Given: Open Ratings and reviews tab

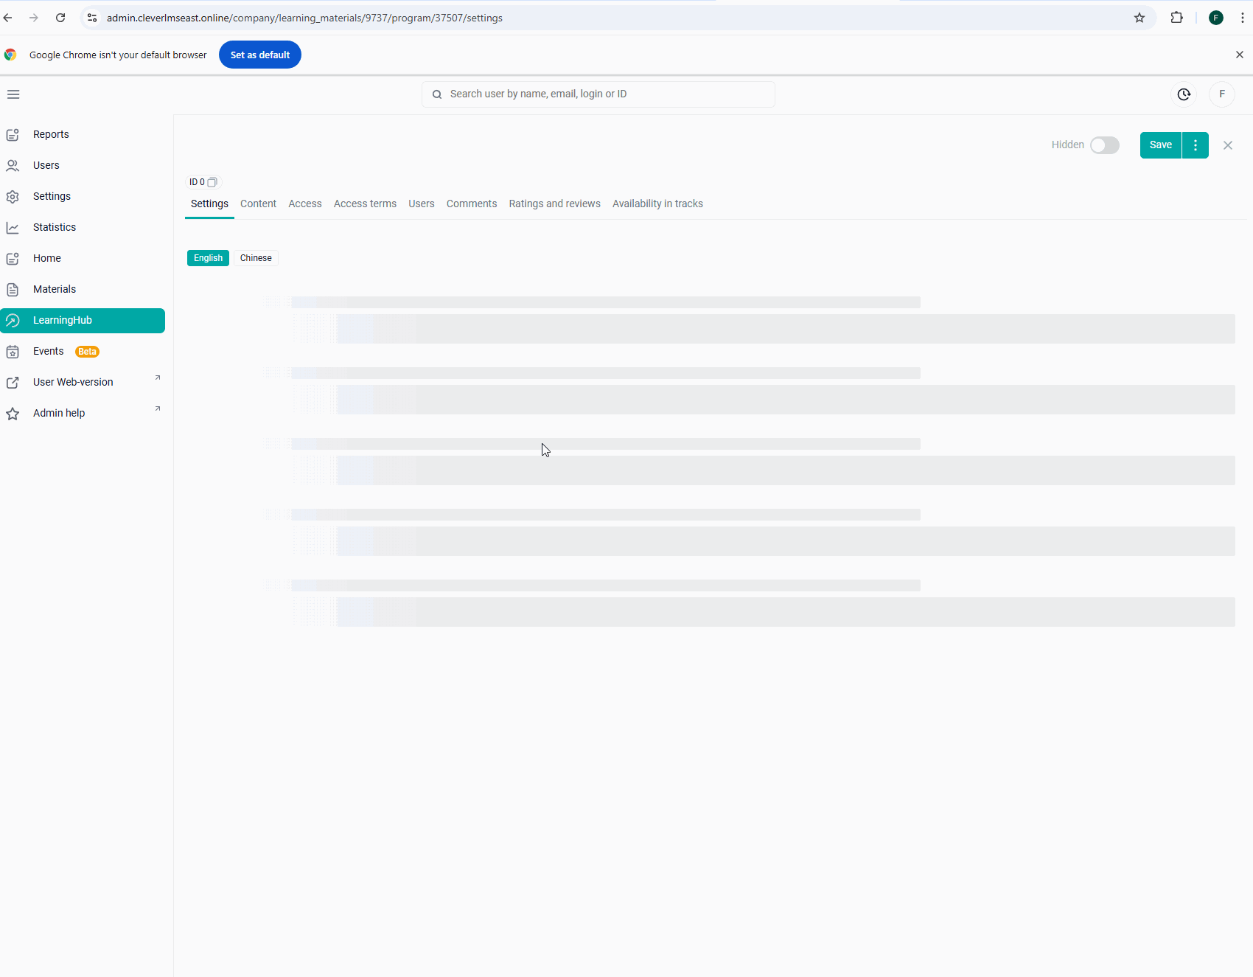Looking at the screenshot, I should [x=555, y=204].
